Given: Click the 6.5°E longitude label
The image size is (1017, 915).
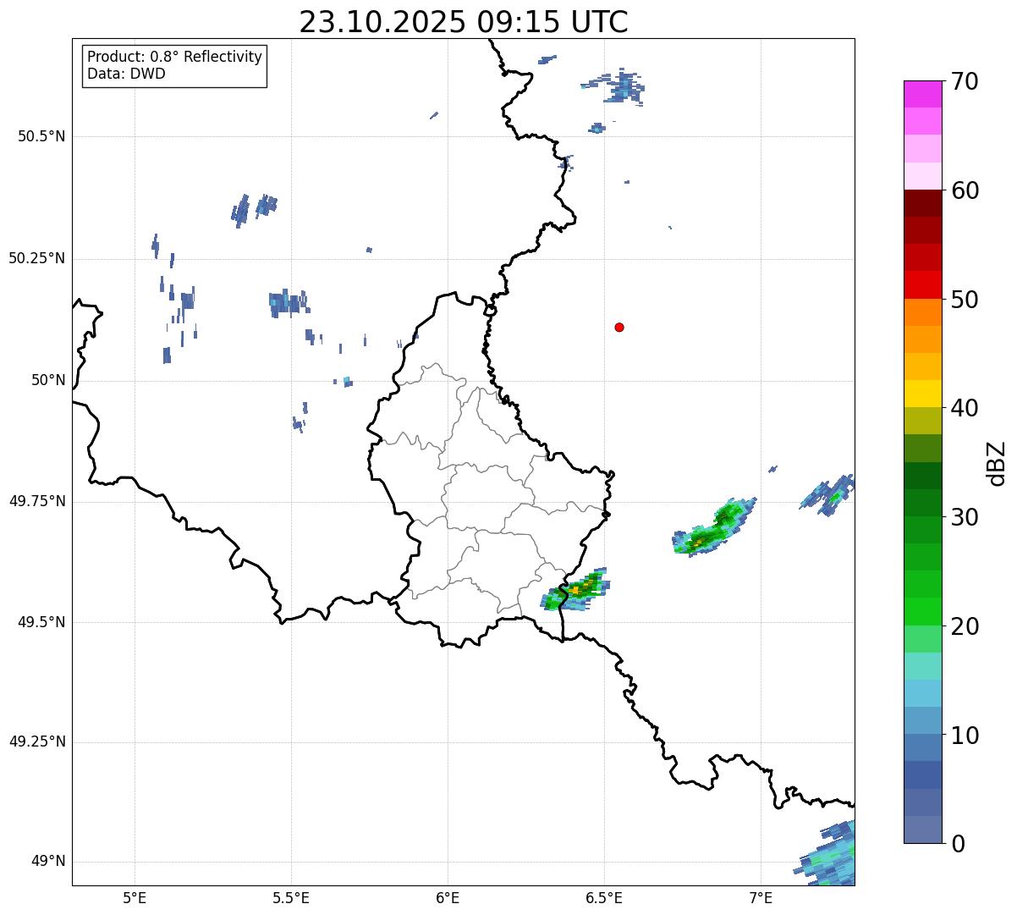Looking at the screenshot, I should coord(604,897).
